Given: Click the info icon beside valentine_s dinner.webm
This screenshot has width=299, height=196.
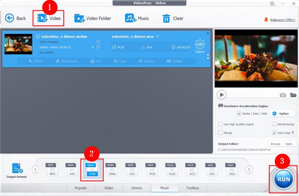Looking at the screenshot, I should pos(38,36).
